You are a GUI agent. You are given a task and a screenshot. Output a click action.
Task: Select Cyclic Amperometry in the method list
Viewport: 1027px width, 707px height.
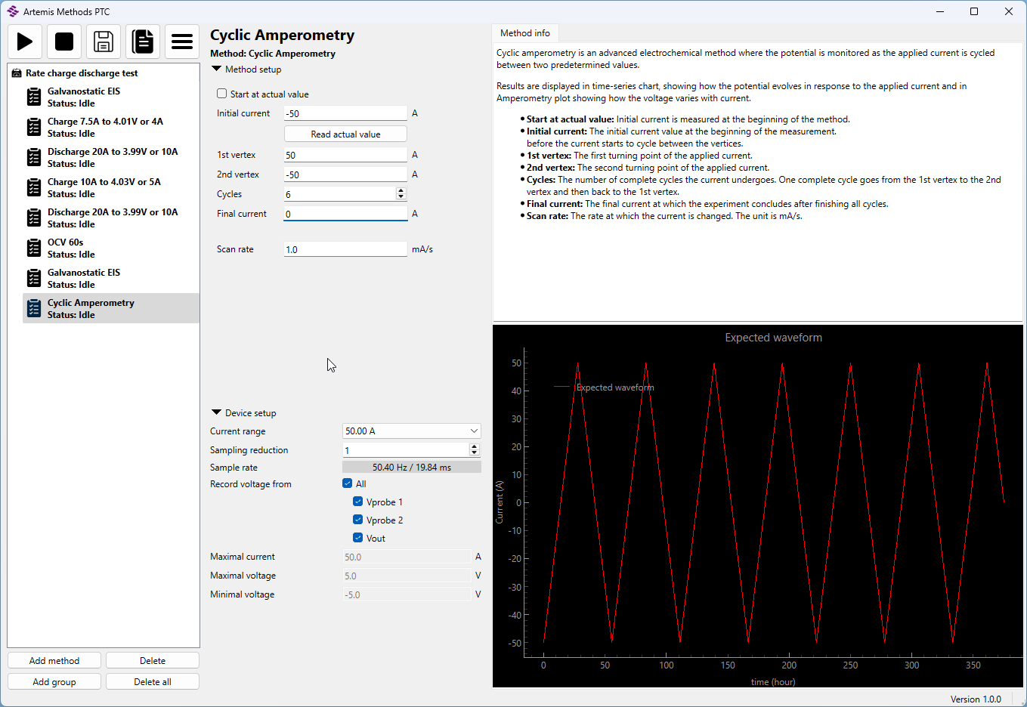click(91, 308)
